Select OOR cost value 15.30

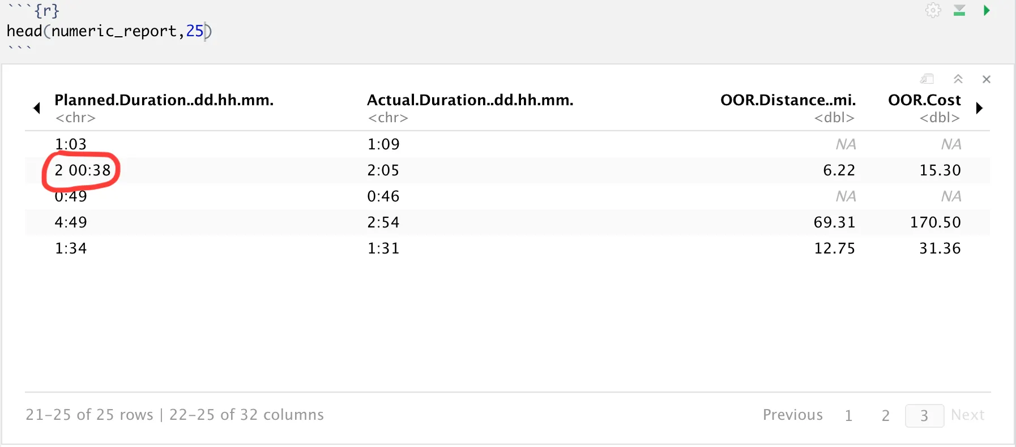(x=940, y=170)
